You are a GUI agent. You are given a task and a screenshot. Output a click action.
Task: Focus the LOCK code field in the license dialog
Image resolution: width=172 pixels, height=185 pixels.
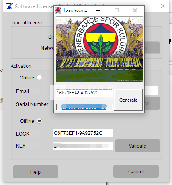tap(83, 133)
